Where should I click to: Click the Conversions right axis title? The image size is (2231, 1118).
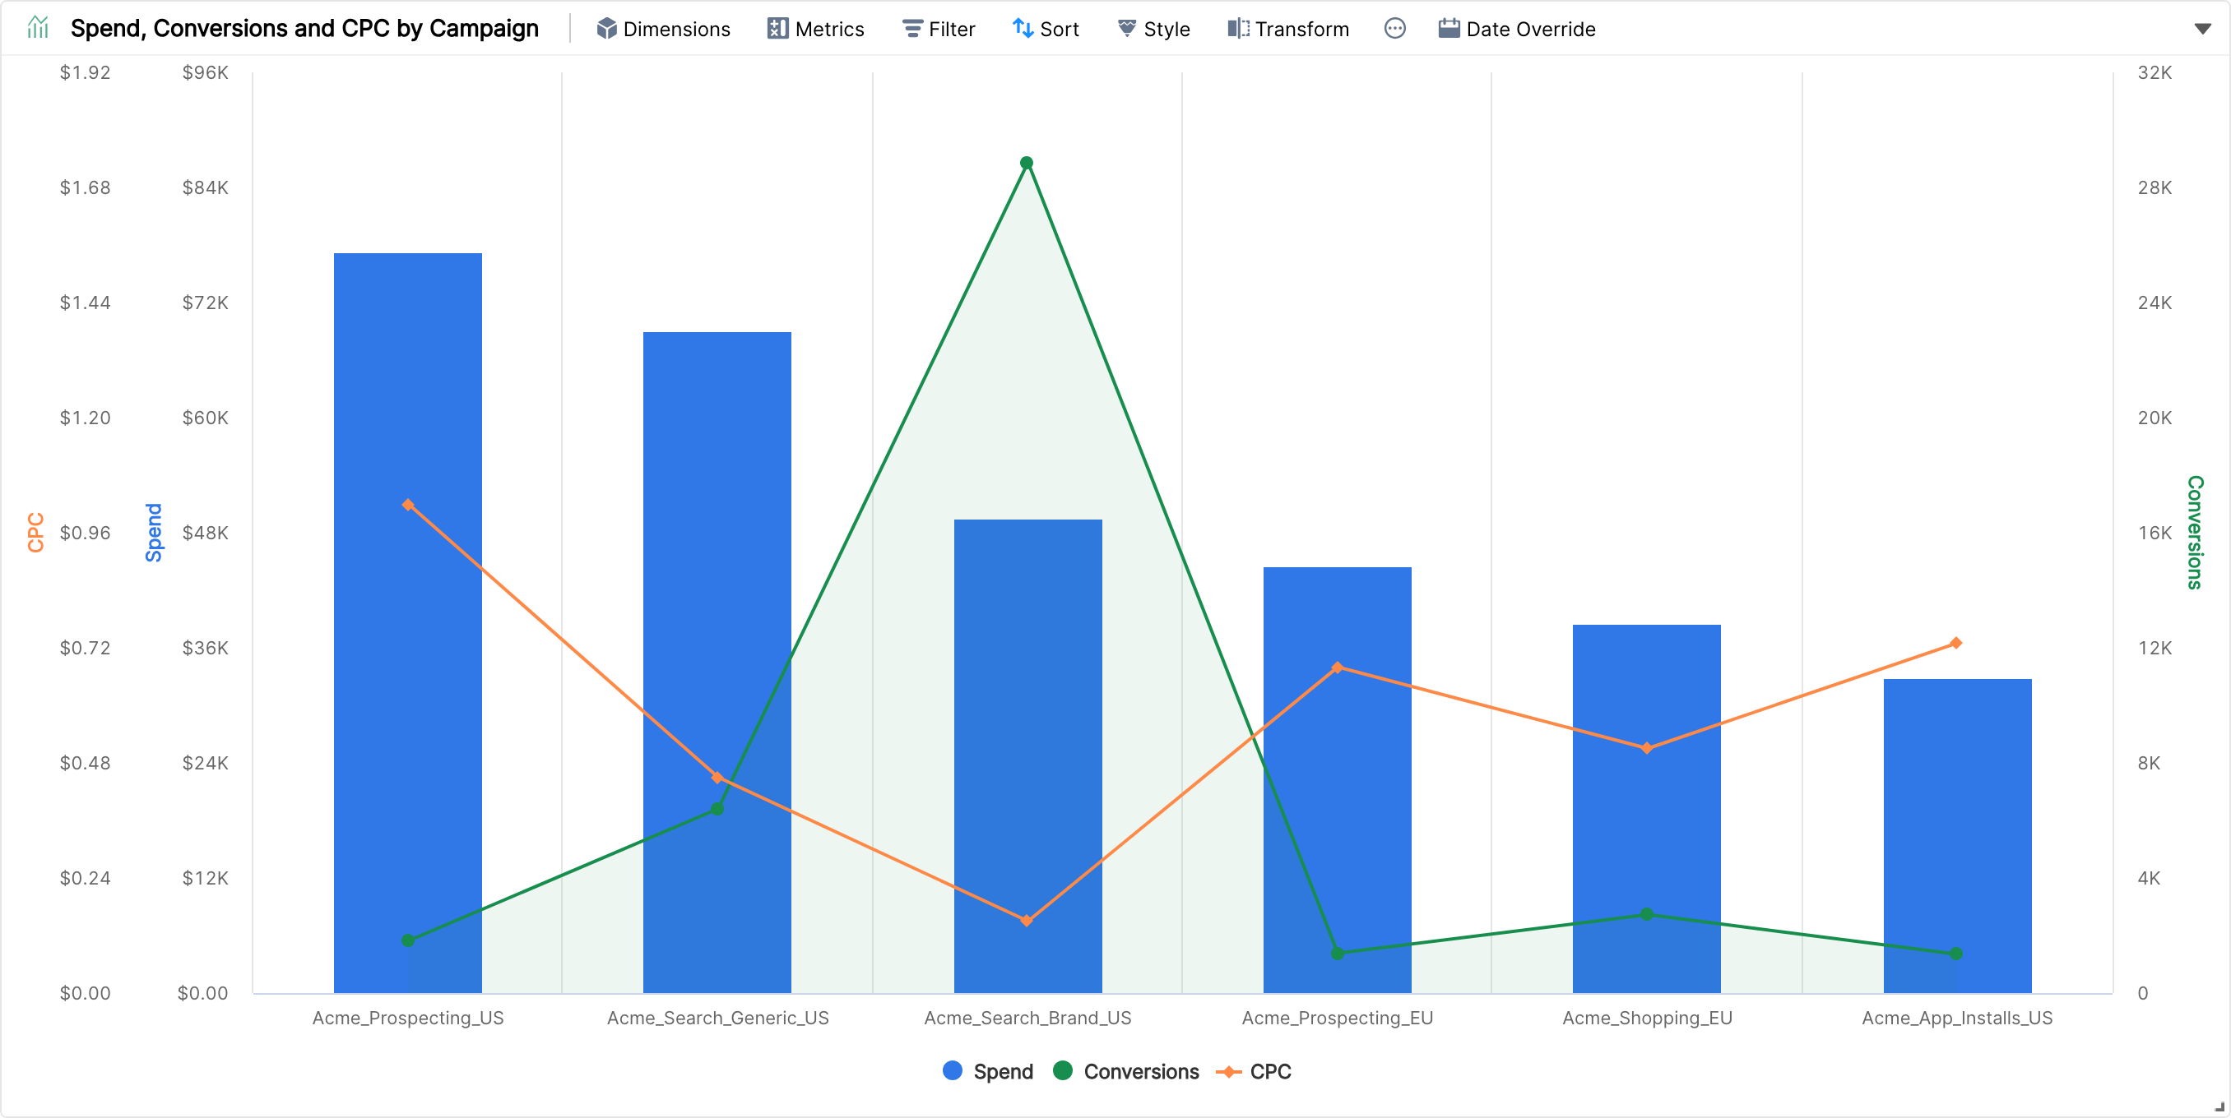click(x=2194, y=532)
